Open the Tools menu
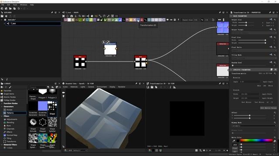This screenshot has width=279, height=156. click(x=15, y=5)
